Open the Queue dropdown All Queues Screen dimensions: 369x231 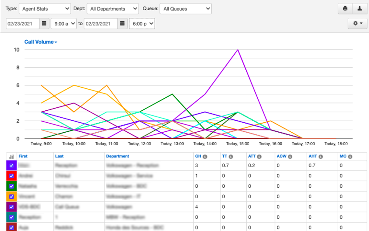point(185,9)
